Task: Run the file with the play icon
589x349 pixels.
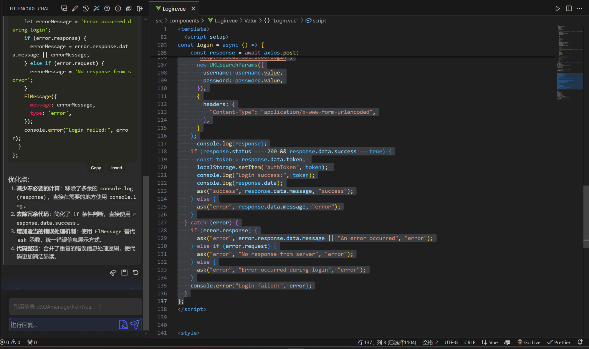Action: coord(557,9)
